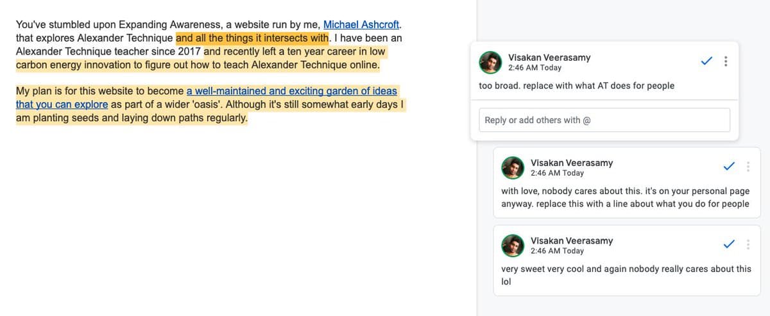Click Visakan's avatar on the "too broad" comment
770x316 pixels.
[490, 62]
